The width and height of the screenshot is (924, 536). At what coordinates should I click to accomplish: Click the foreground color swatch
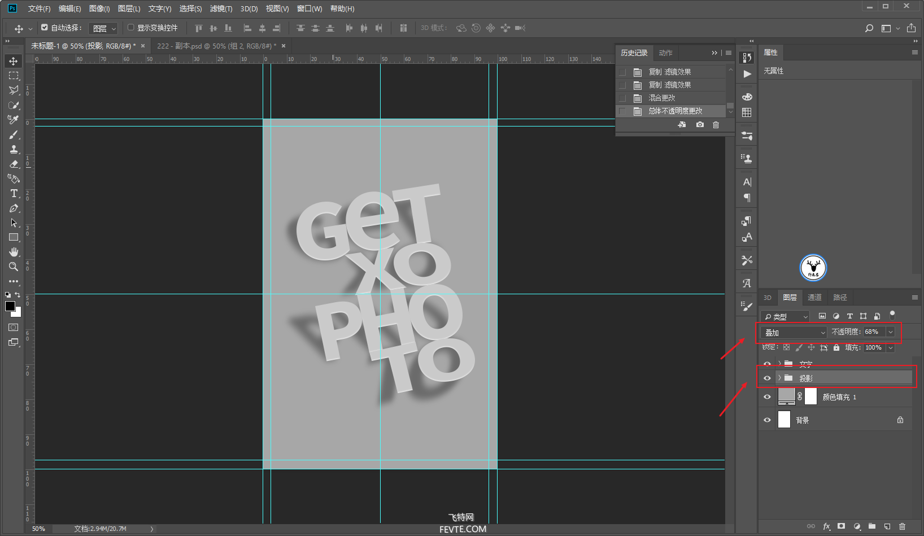10,306
